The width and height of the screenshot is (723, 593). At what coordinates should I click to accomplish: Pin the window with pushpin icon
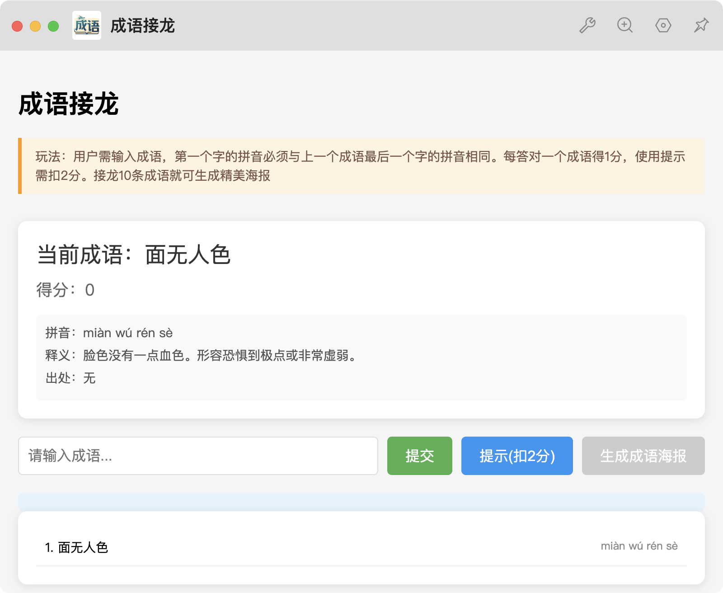click(701, 25)
